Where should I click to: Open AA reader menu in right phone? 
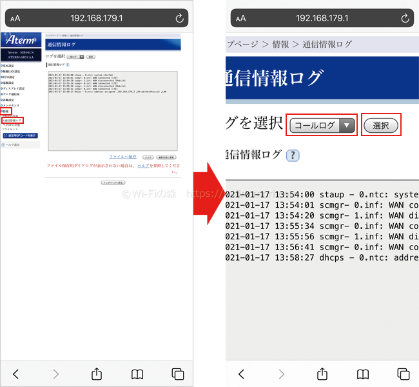(x=241, y=19)
